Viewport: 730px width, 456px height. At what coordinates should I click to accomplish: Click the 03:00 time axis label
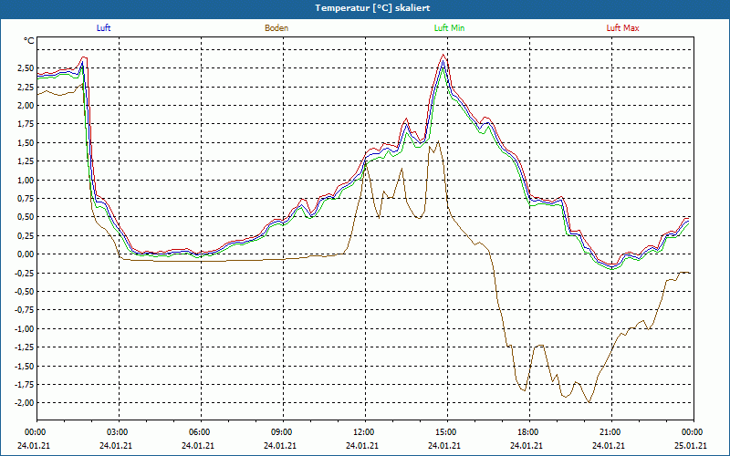(119, 432)
